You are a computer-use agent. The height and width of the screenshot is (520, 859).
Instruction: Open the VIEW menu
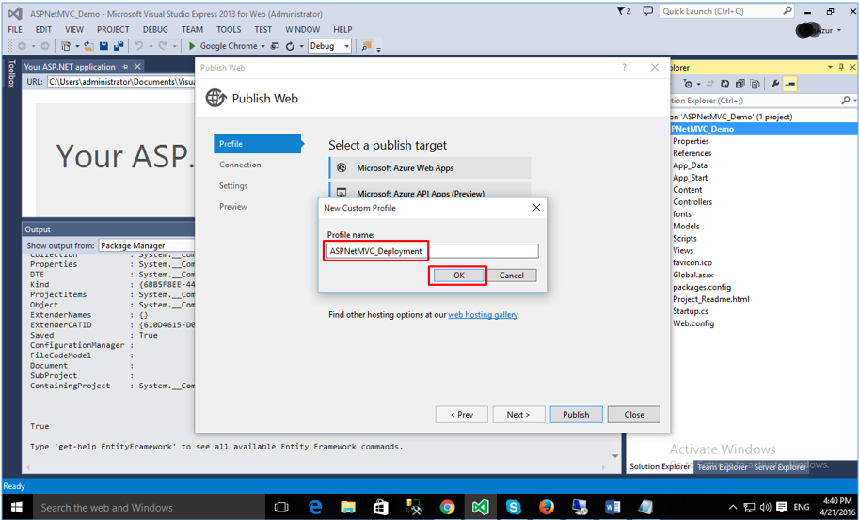74,29
